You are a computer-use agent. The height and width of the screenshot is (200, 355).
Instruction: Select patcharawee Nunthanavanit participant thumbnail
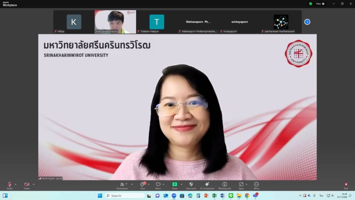click(x=281, y=22)
